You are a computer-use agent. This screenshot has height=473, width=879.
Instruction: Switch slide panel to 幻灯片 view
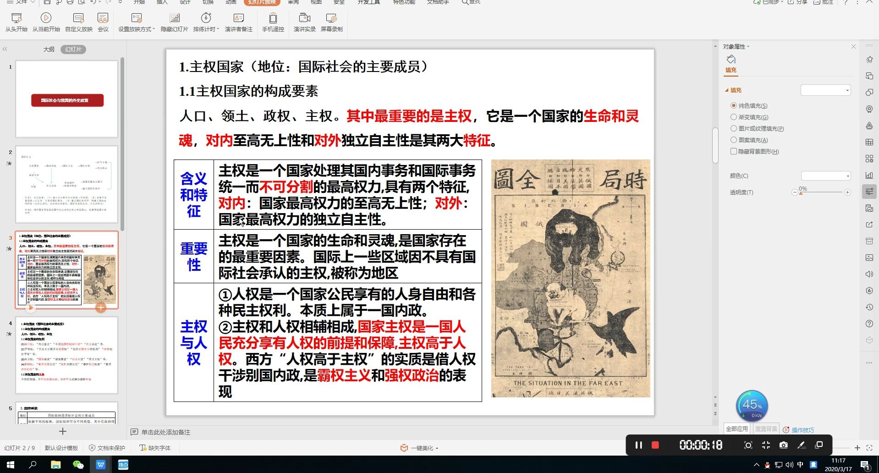[73, 49]
